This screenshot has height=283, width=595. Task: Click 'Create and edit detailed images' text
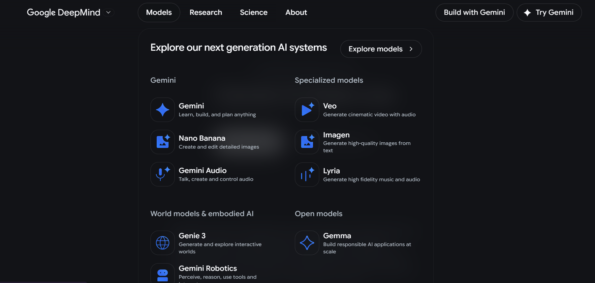coord(219,147)
